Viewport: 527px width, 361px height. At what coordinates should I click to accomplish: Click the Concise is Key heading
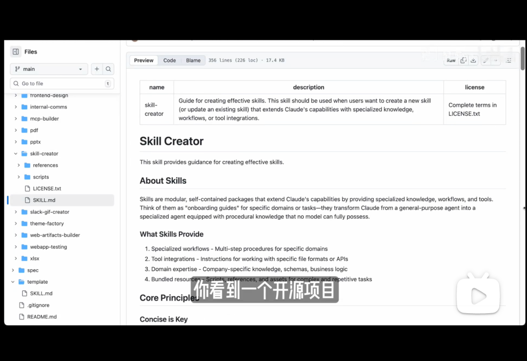click(x=163, y=319)
